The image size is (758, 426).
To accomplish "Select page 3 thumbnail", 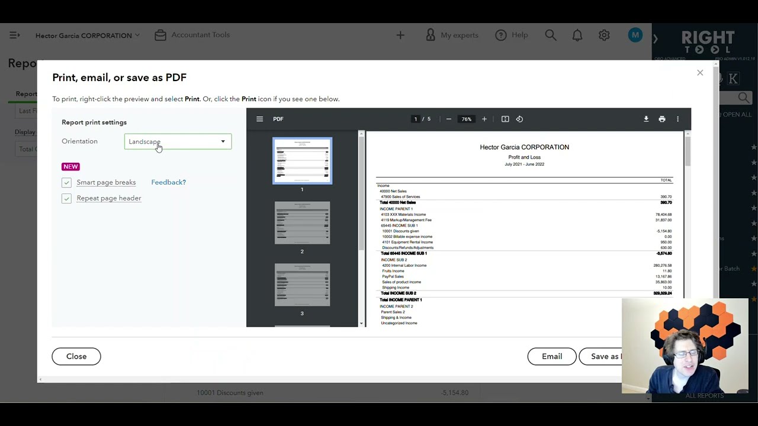I will [302, 285].
